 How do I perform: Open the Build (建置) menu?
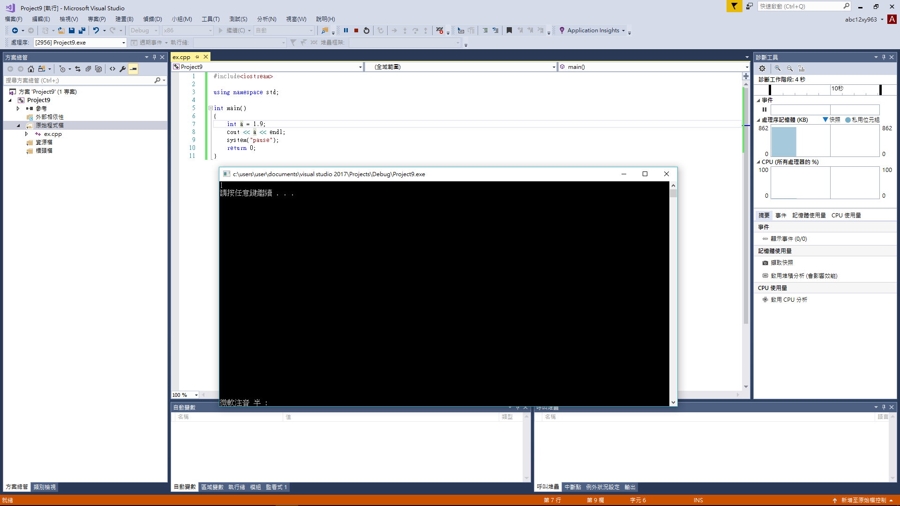124,19
